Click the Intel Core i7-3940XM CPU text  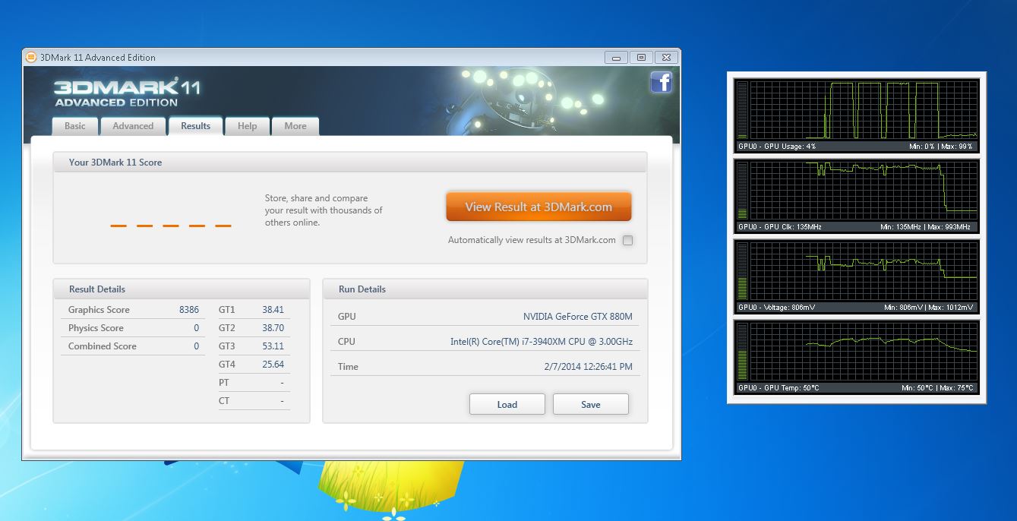tap(542, 342)
